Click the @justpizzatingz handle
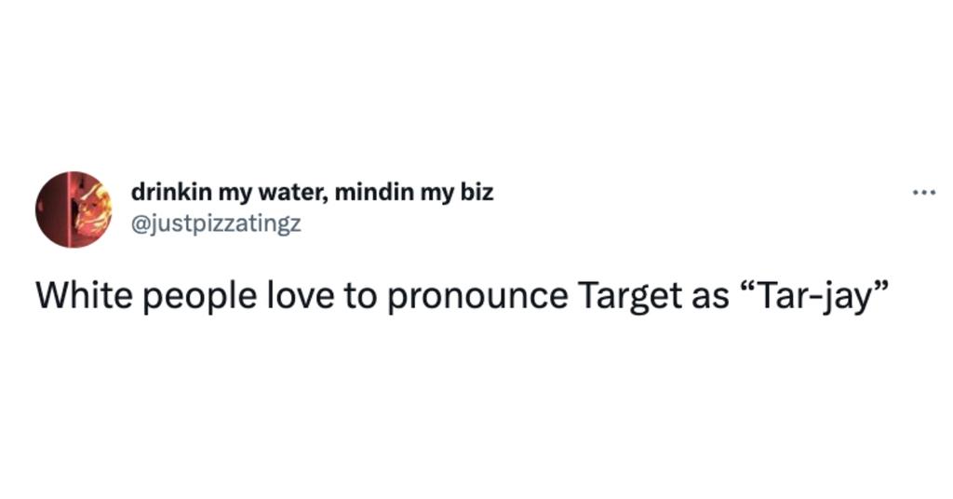The height and width of the screenshot is (499, 953). 216,224
